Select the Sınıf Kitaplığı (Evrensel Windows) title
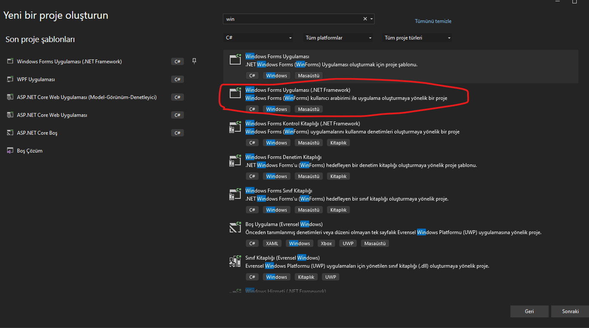Screen dimensions: 589x328 pyautogui.click(x=282, y=258)
